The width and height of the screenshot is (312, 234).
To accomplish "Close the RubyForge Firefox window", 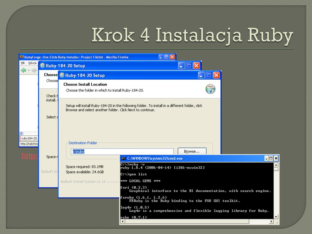I will point(172,57).
